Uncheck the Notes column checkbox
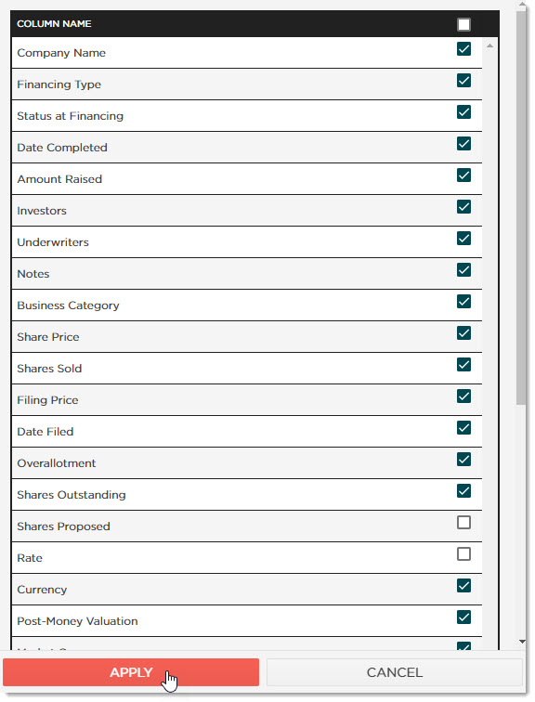The image size is (535, 702). pos(463,269)
